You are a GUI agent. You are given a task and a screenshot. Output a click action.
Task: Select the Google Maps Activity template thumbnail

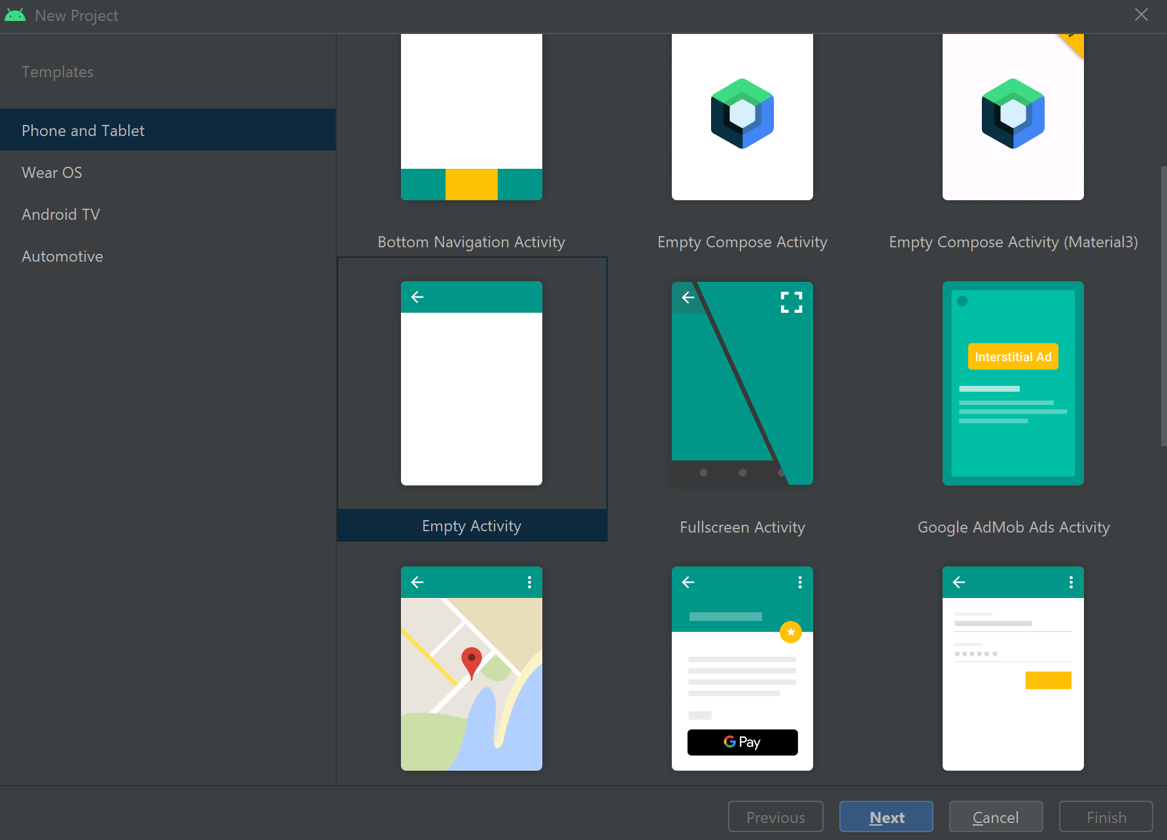pyautogui.click(x=471, y=669)
